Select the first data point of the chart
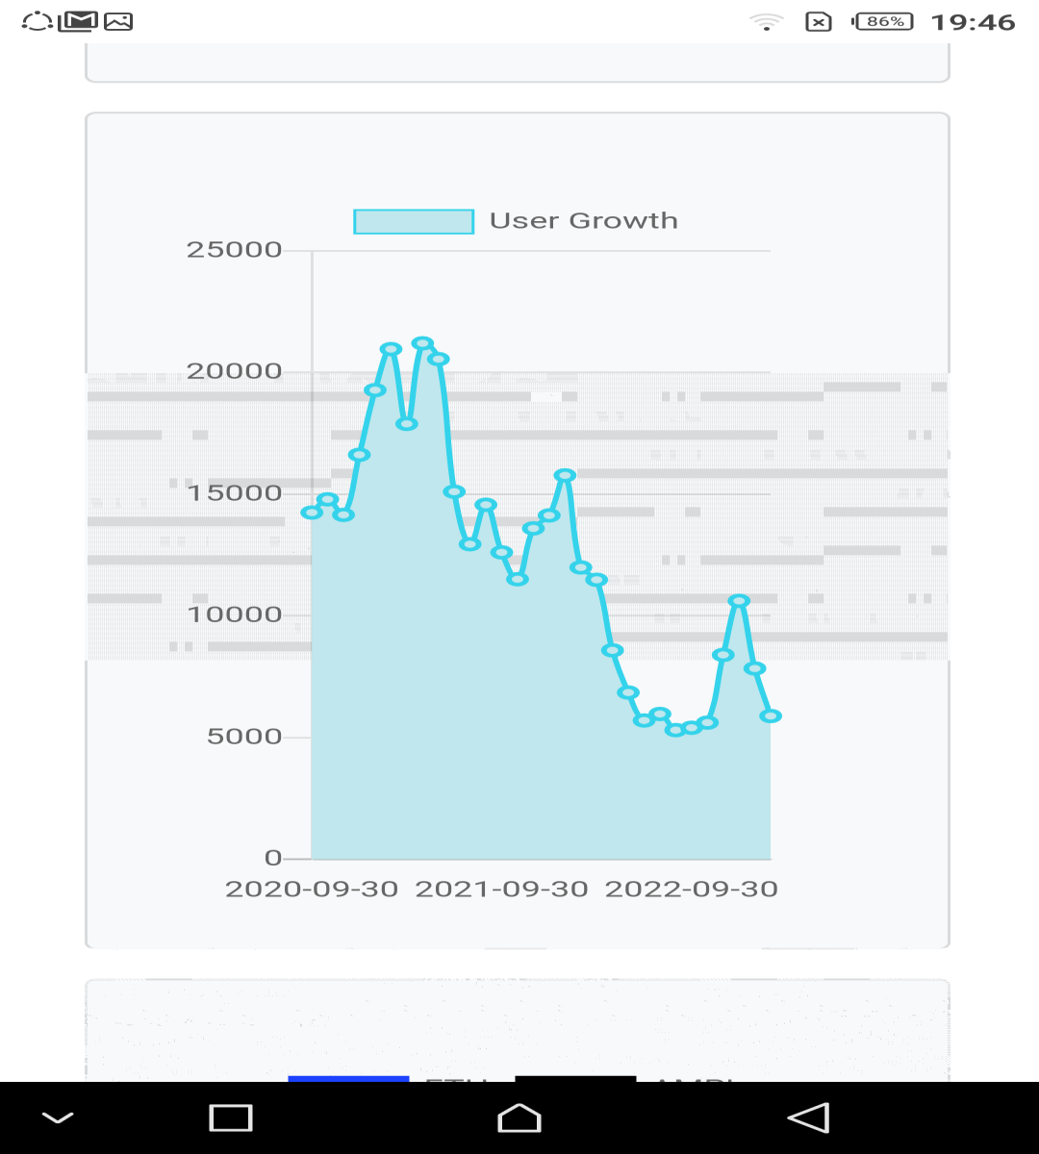This screenshot has height=1154, width=1039. (312, 513)
